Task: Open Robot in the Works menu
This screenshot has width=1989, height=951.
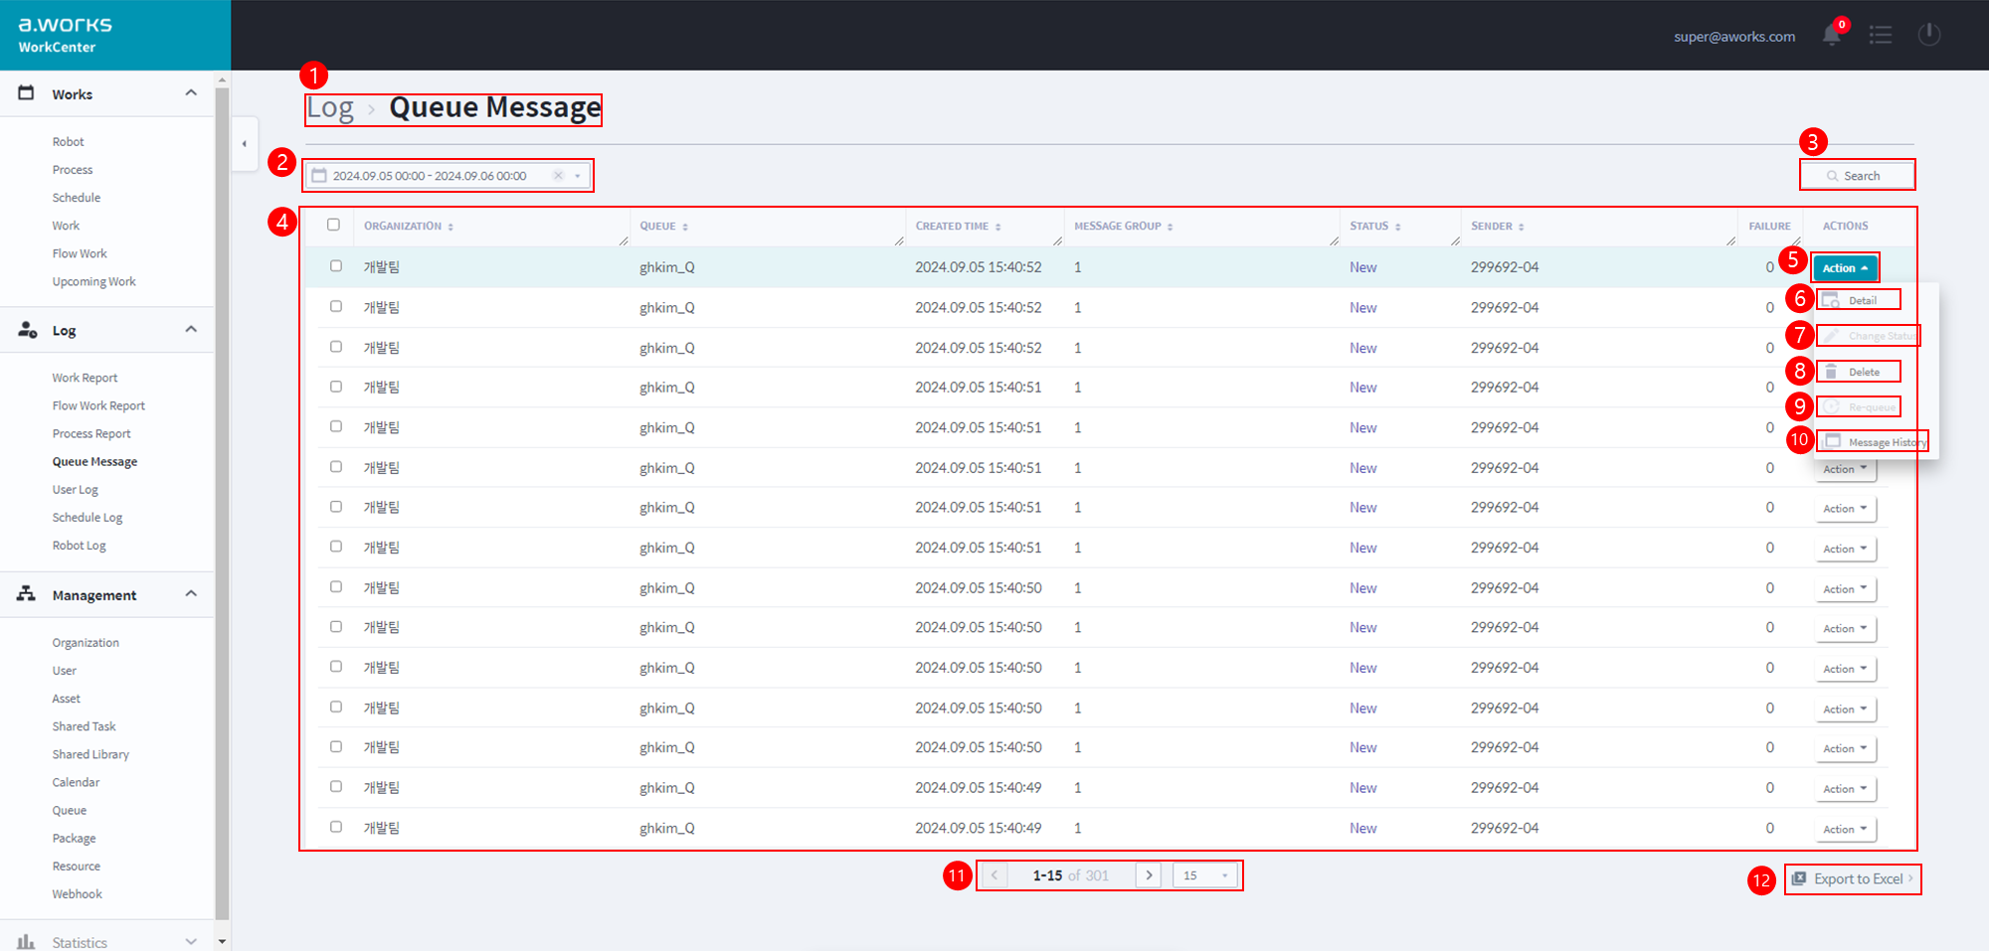Action: click(68, 141)
